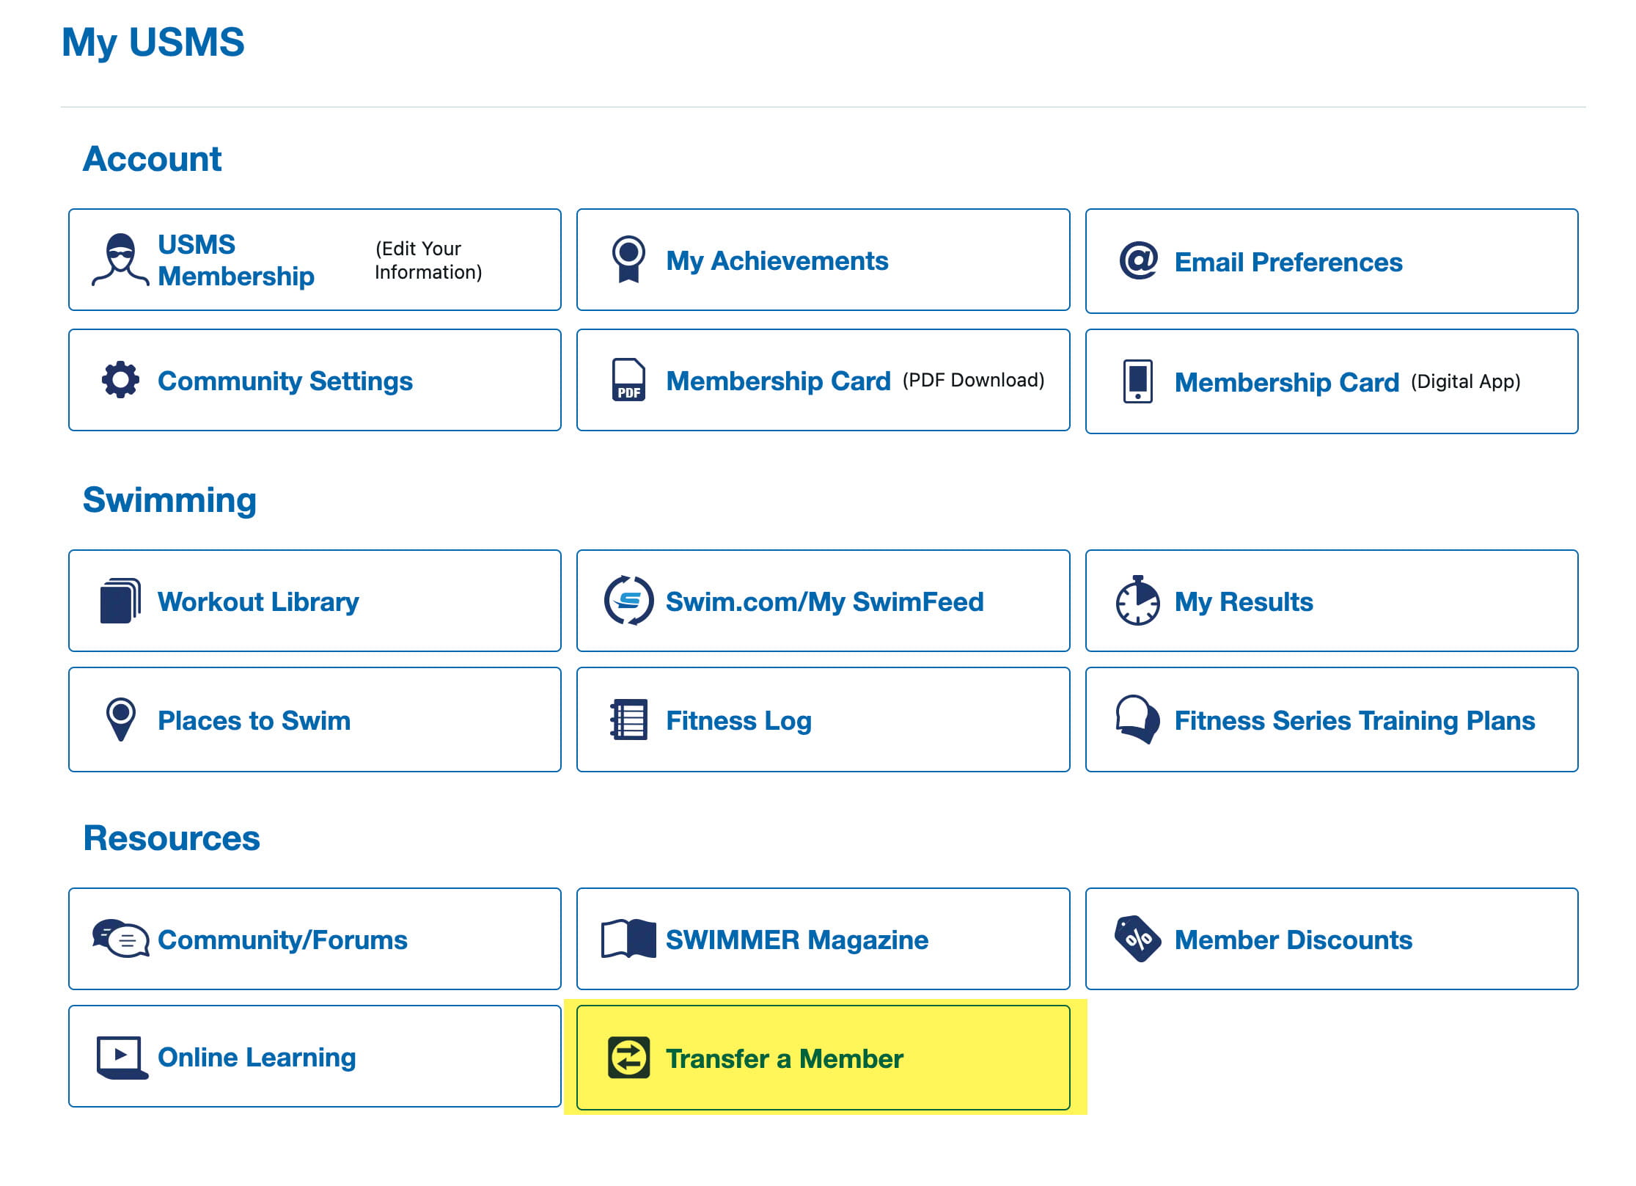Screen dimensions: 1636x1186
Task: Click the Membership Card PDF icon
Action: (x=627, y=381)
